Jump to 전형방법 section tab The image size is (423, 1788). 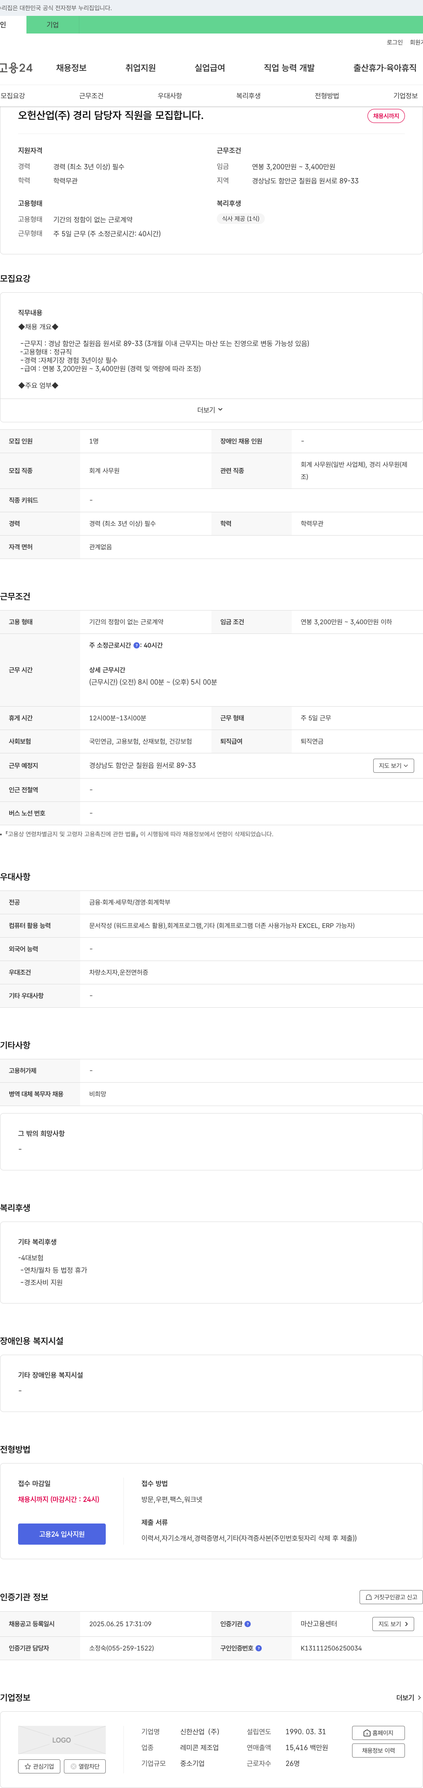pyautogui.click(x=327, y=96)
